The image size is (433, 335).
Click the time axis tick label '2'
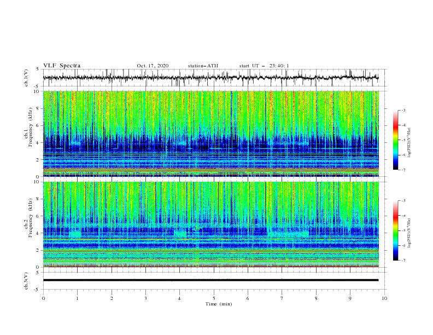[x=112, y=298]
